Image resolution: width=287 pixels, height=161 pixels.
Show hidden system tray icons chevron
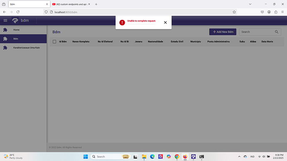click(x=239, y=156)
